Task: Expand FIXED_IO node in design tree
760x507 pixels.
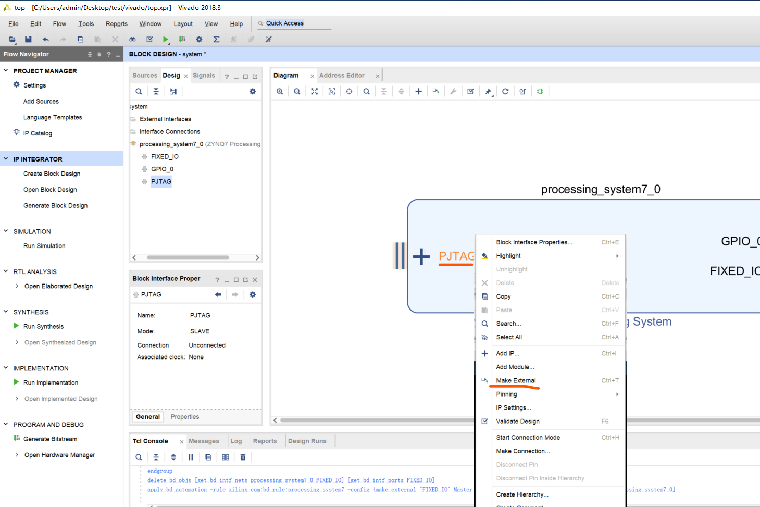Action: click(145, 156)
